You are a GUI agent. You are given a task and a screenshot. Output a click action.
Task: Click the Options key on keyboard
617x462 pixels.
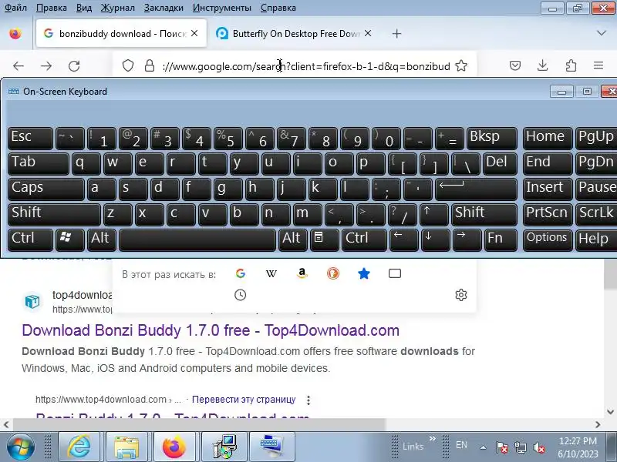click(x=547, y=239)
